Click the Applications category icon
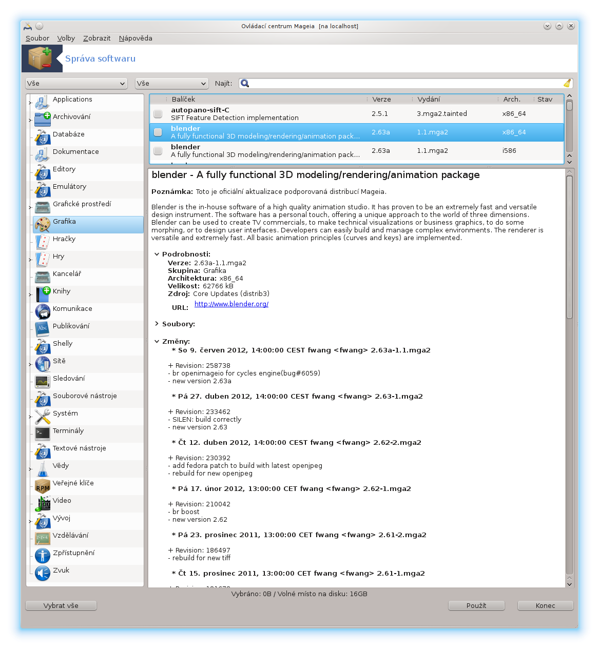The image size is (599, 649). point(43,103)
